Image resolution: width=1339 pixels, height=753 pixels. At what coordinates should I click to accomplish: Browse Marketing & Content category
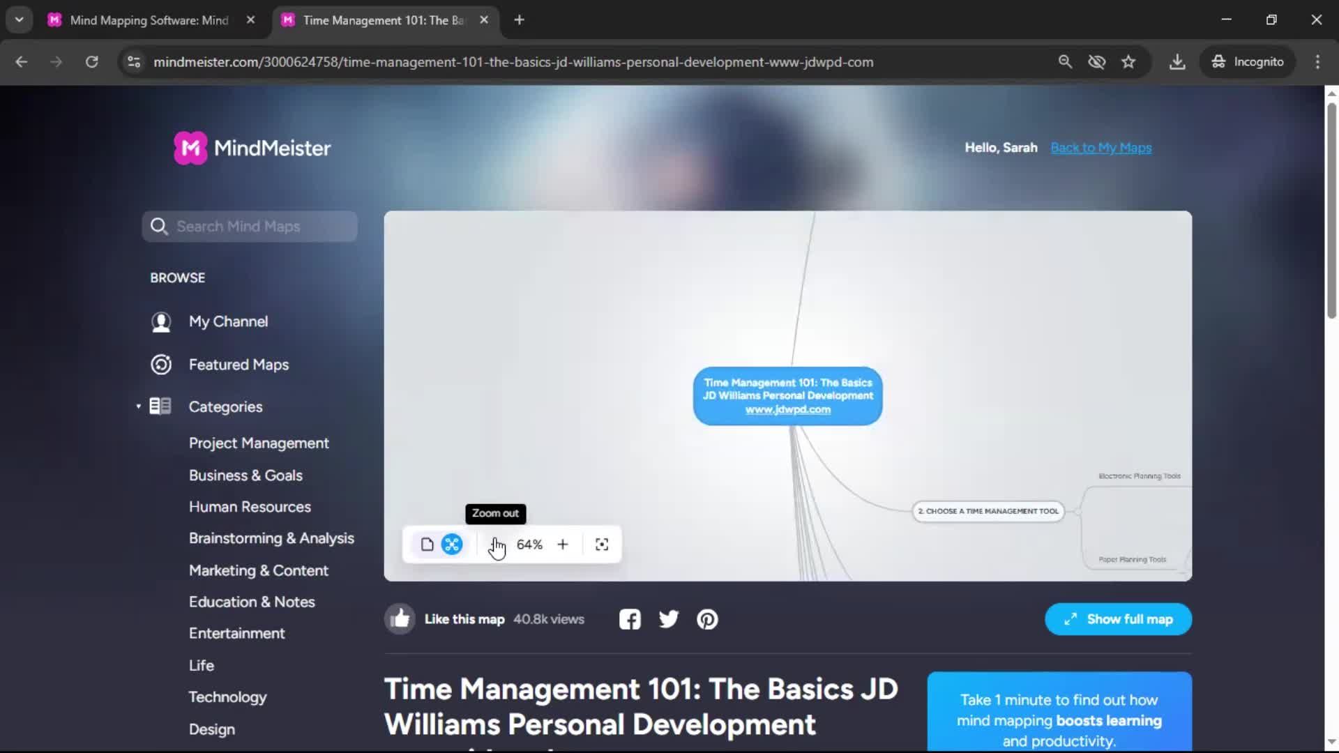(x=258, y=570)
